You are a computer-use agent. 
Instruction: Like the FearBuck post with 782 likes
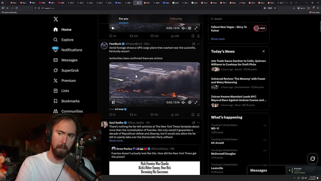coord(154,115)
